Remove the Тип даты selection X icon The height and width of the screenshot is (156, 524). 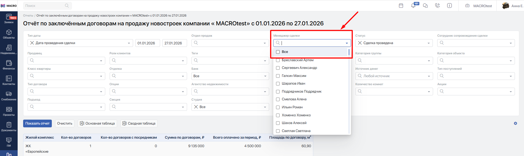tap(32, 43)
